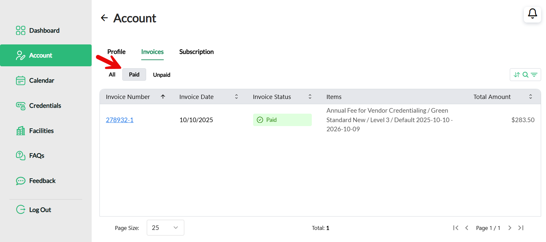Open invoice 278932-1 link
Image resolution: width=546 pixels, height=242 pixels.
pos(120,120)
